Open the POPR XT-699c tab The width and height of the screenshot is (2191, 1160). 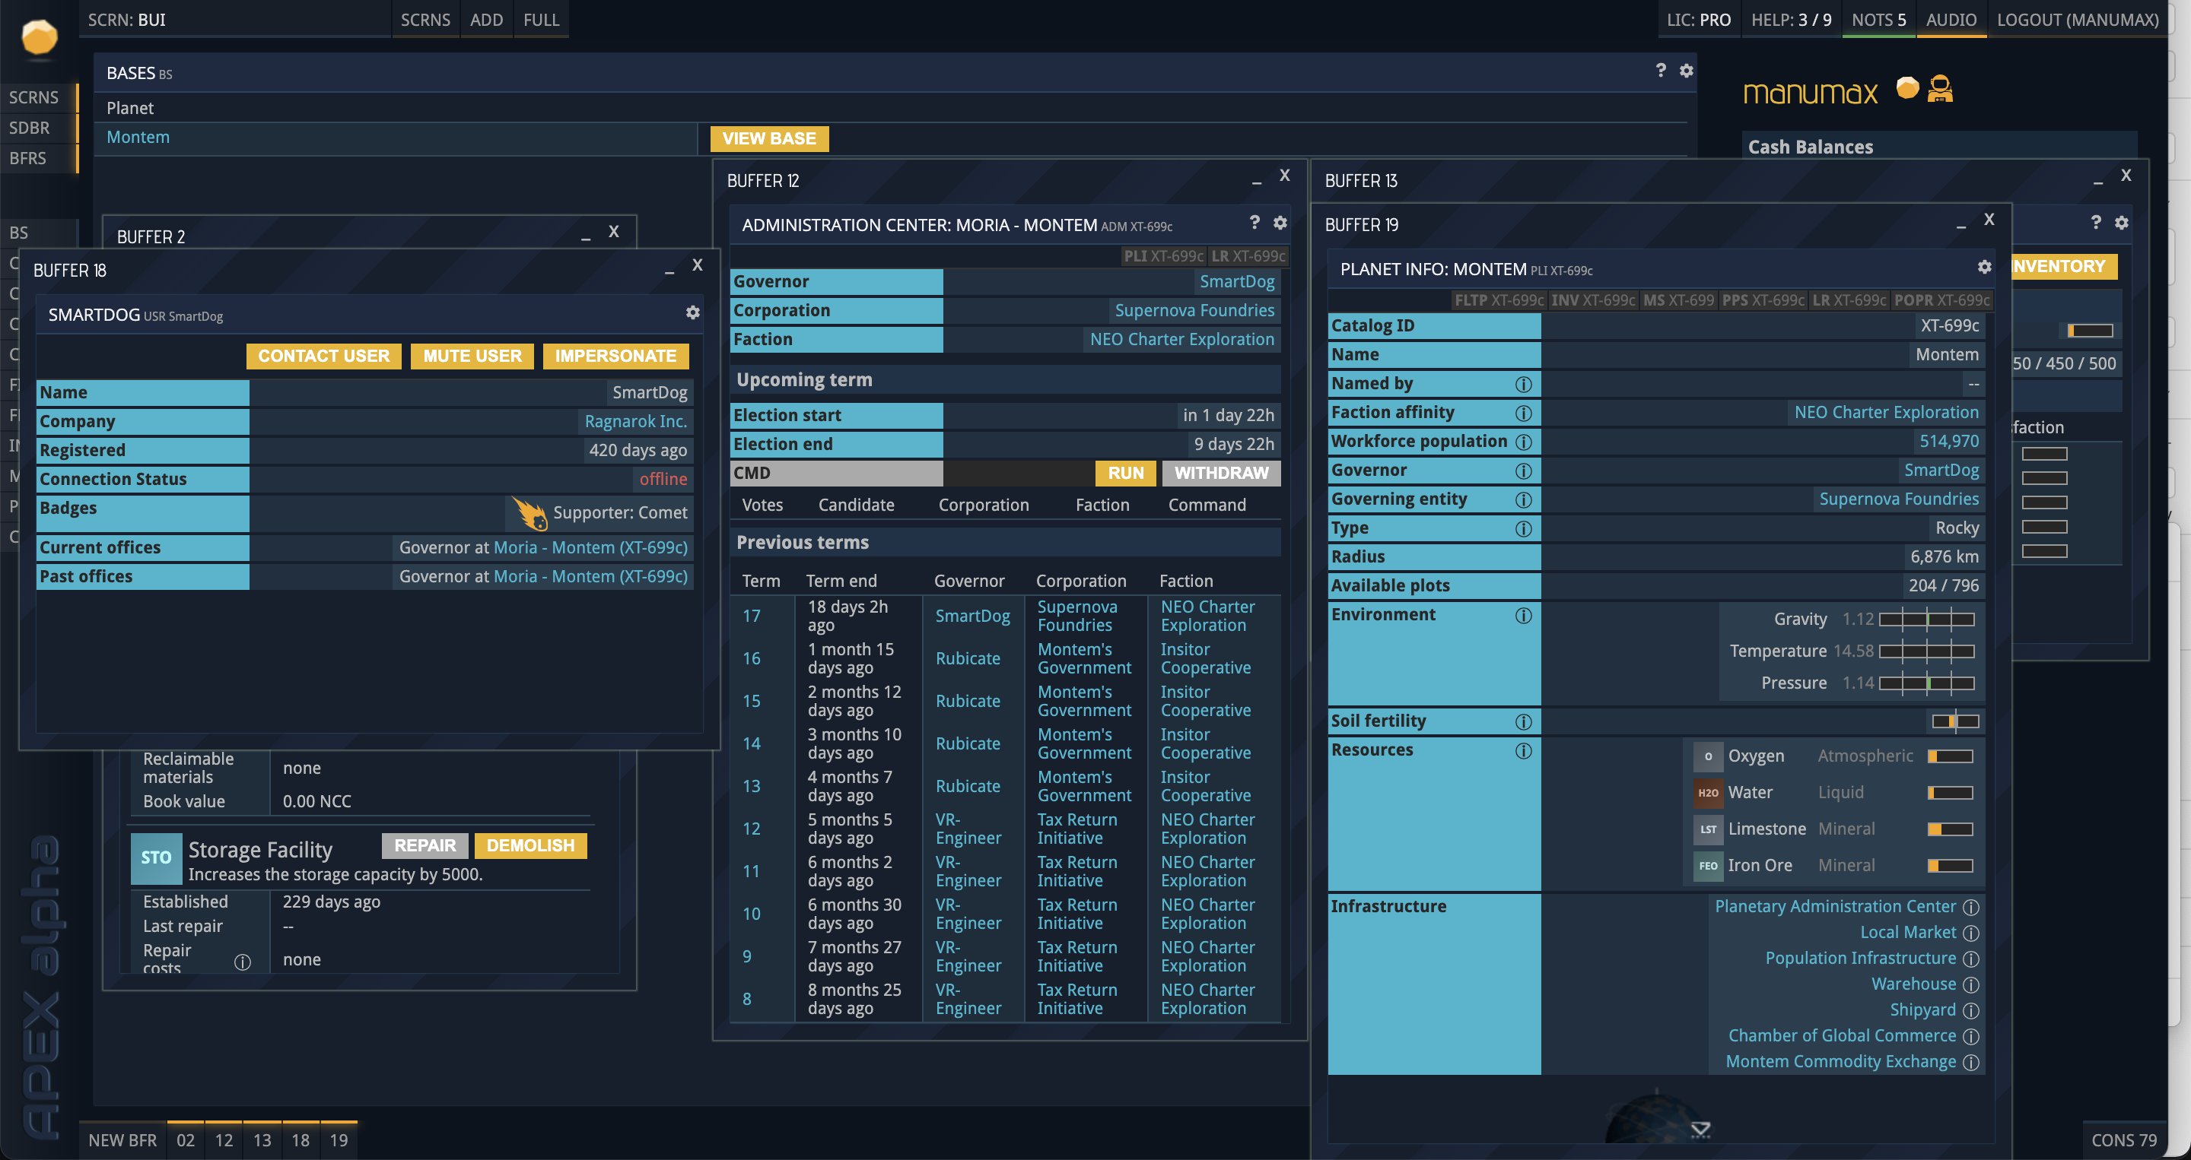tap(1941, 300)
